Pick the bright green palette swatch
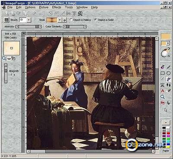This screenshot has width=173, height=159. coord(168,139)
